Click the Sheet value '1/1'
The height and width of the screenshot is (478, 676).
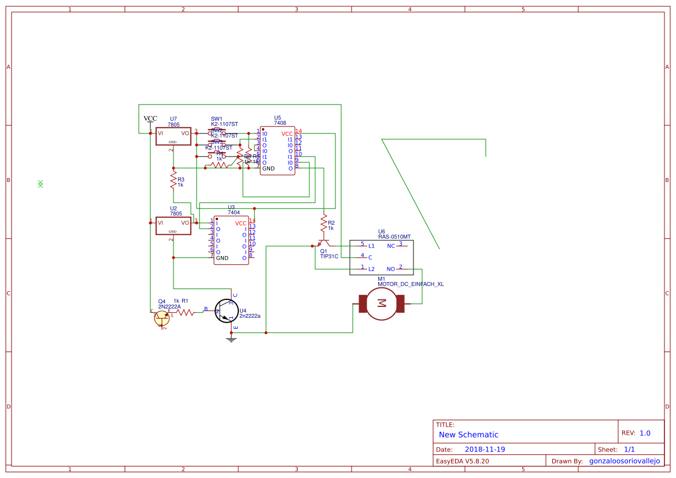click(x=629, y=449)
